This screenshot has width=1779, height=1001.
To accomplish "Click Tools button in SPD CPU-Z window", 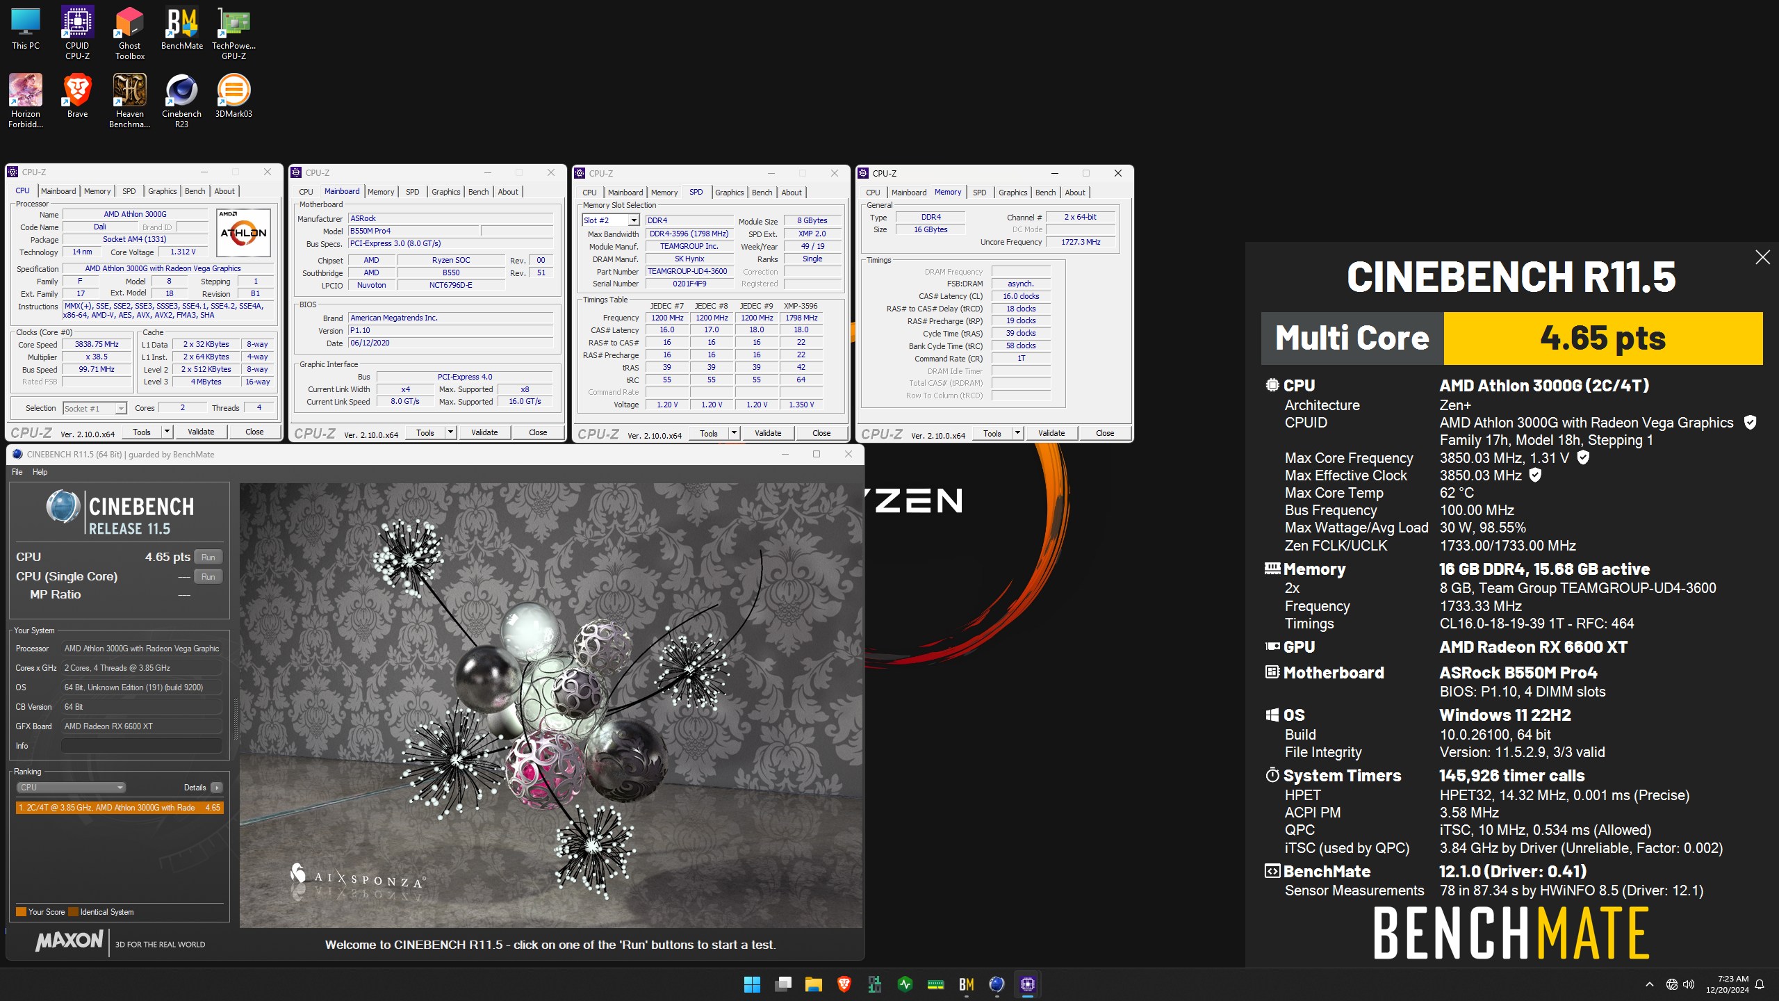I will pos(709,433).
